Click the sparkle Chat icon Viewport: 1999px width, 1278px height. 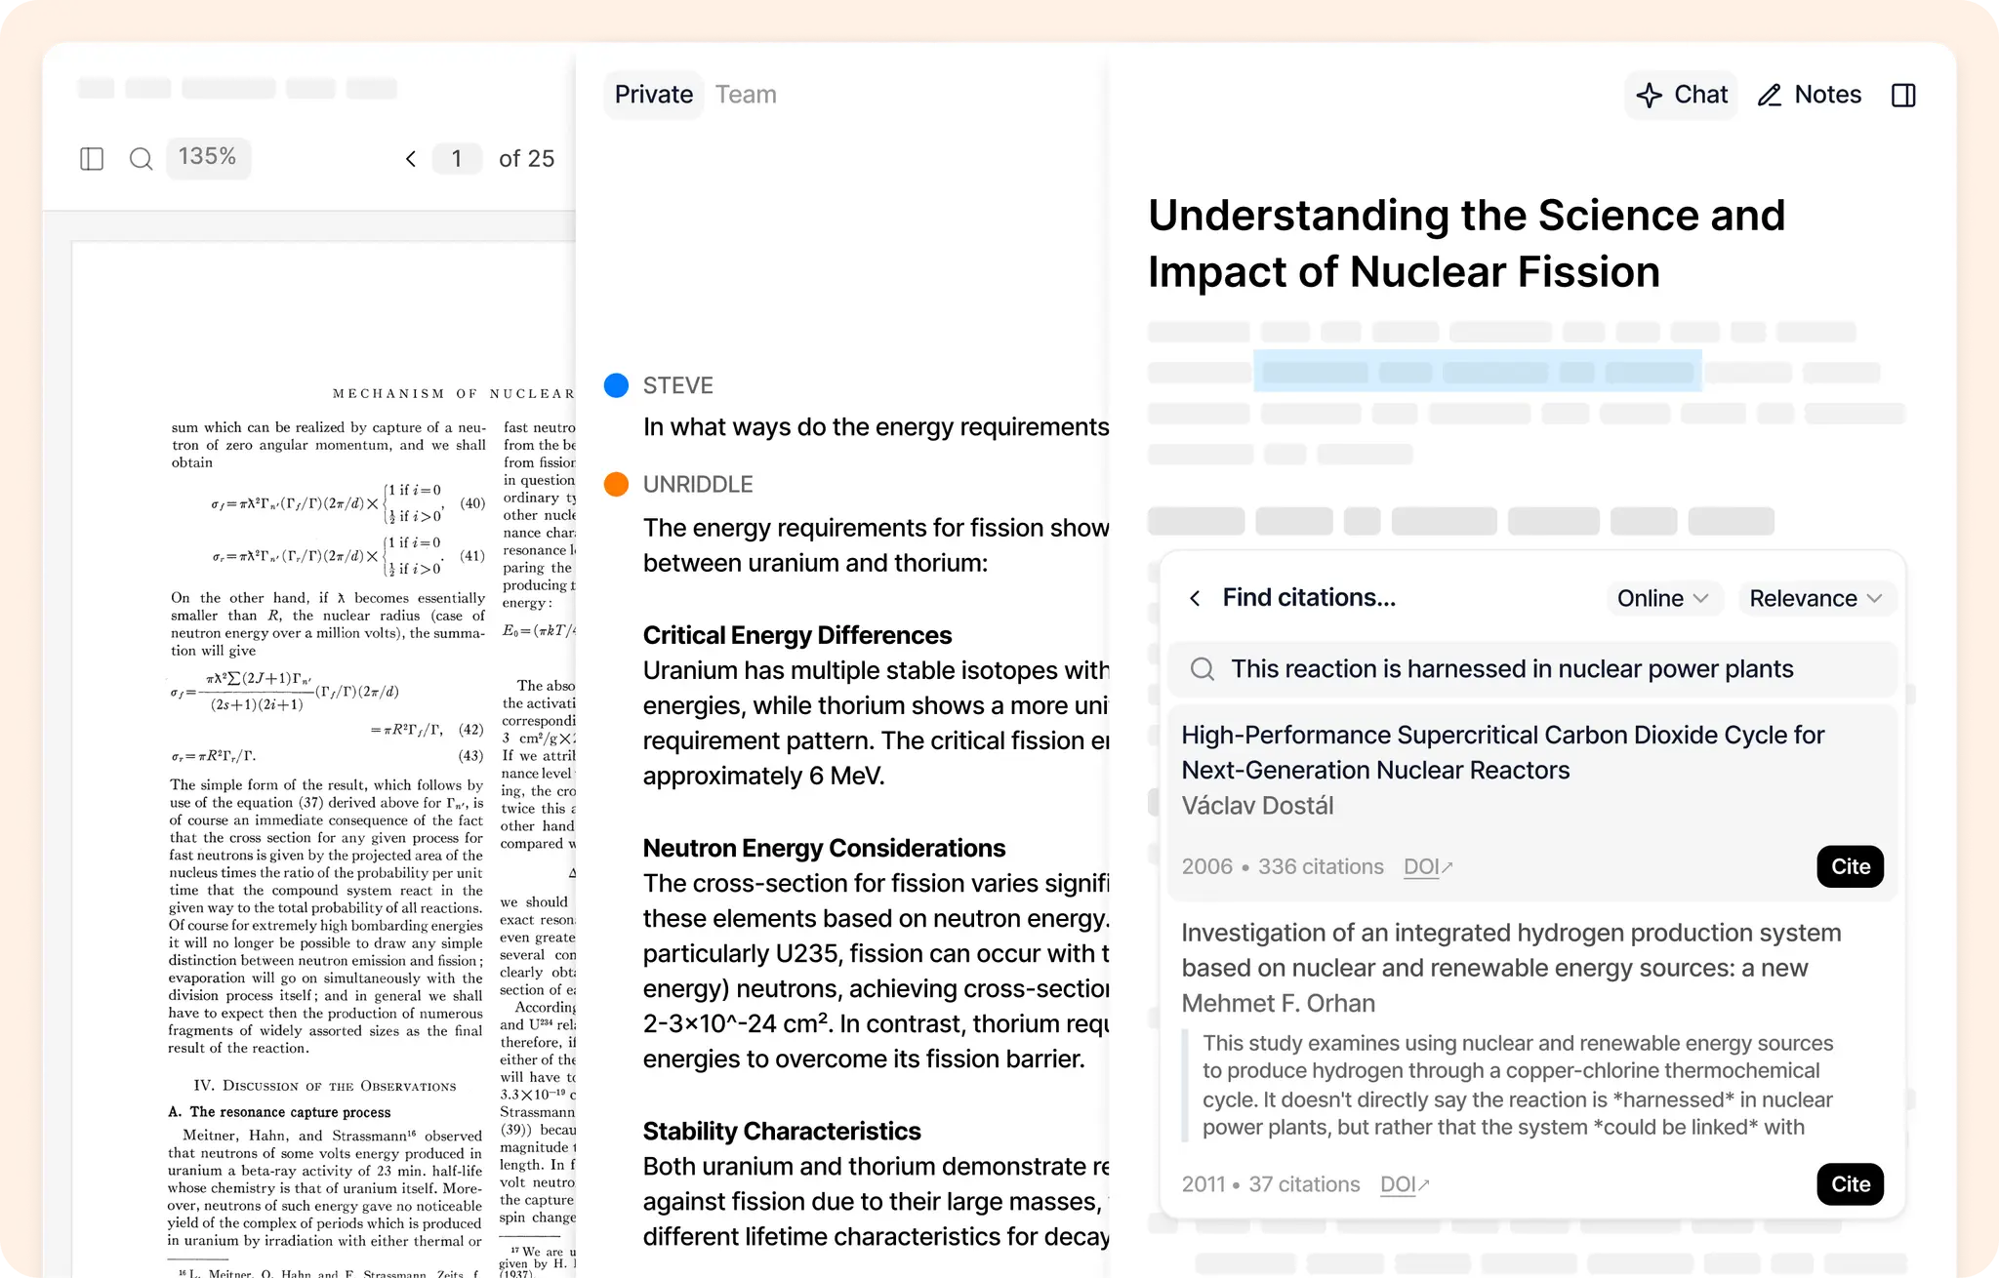tap(1650, 96)
